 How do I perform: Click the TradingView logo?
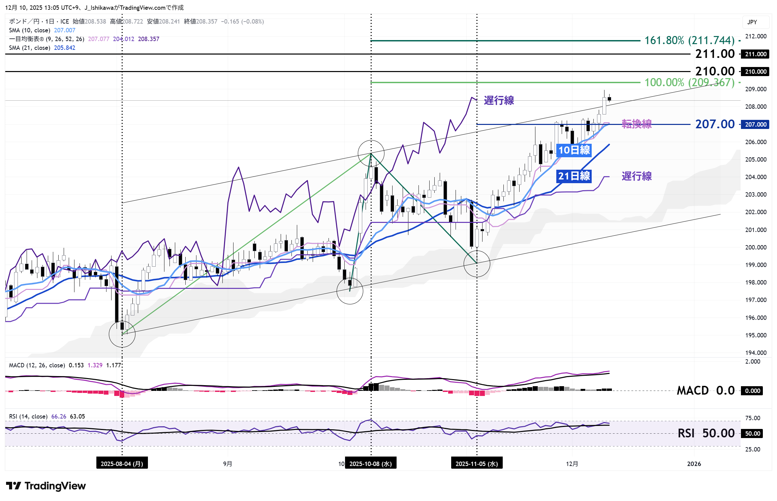tap(46, 486)
